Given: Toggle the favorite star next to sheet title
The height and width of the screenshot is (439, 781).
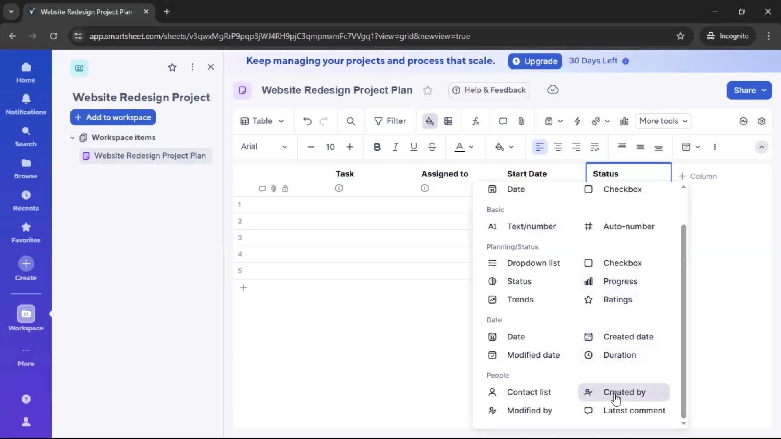Looking at the screenshot, I should tap(428, 90).
